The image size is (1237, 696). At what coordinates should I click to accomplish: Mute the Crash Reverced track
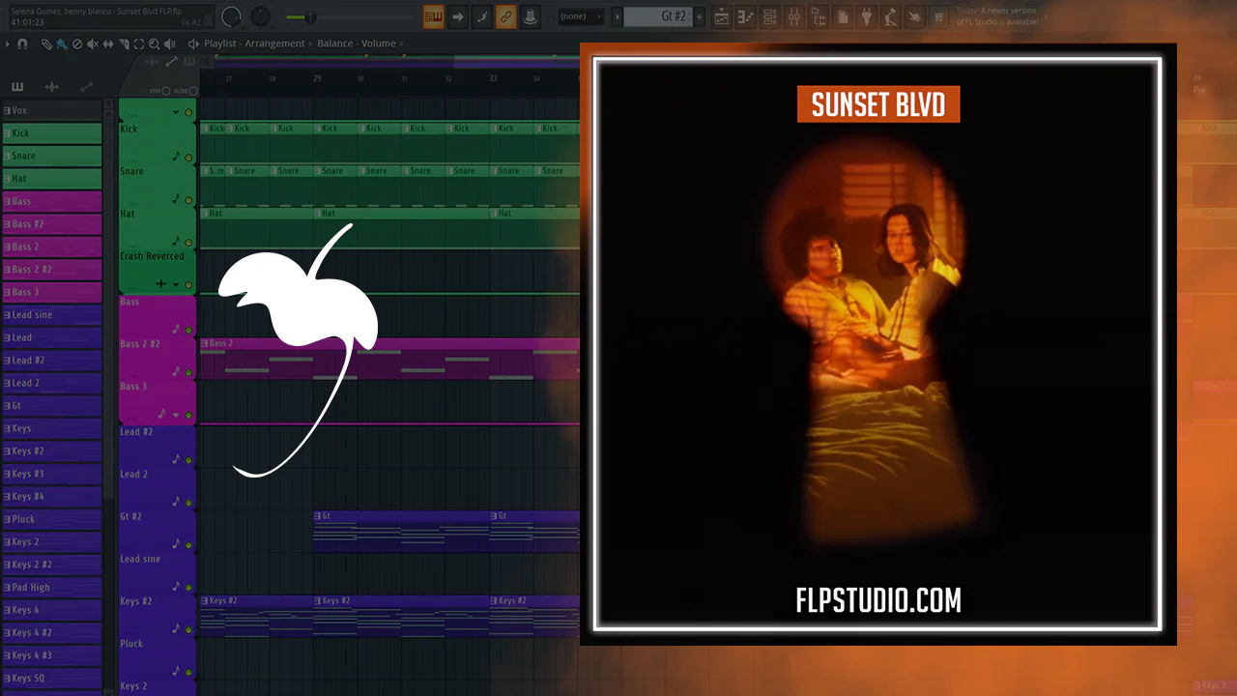[x=188, y=284]
